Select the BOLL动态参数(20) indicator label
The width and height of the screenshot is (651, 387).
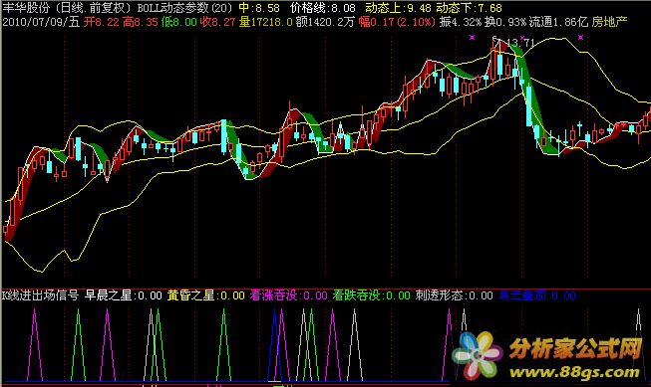pyautogui.click(x=185, y=8)
